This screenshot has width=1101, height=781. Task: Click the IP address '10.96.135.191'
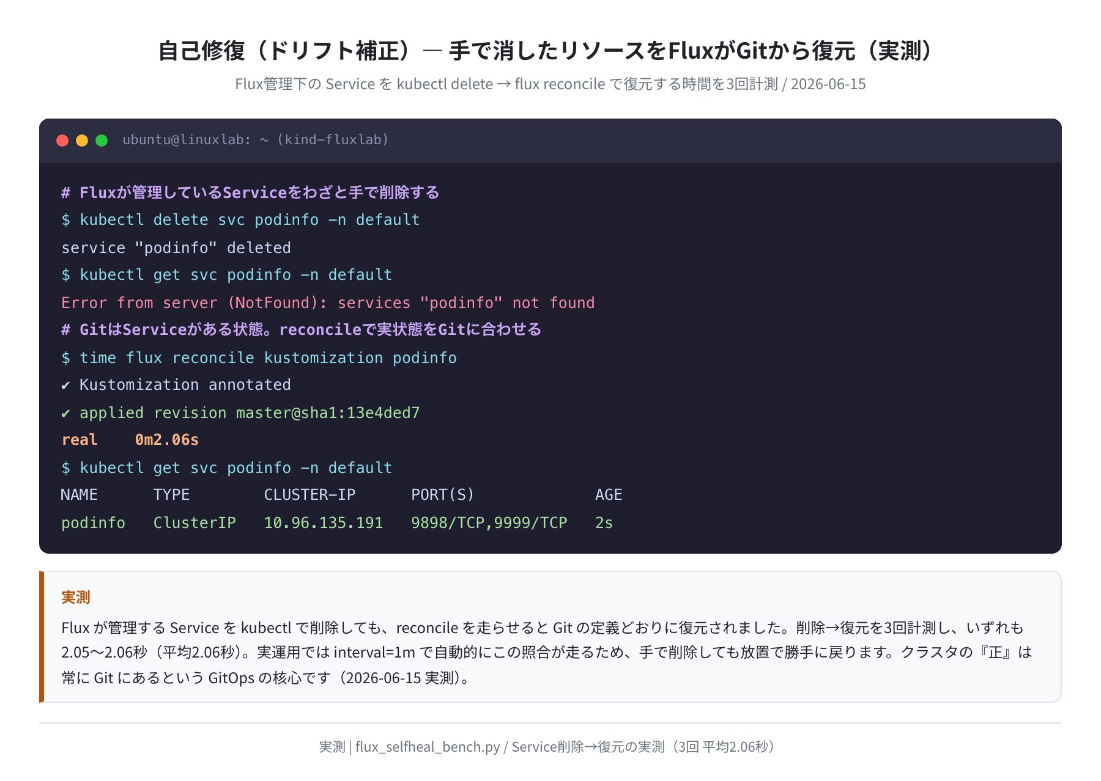point(324,522)
